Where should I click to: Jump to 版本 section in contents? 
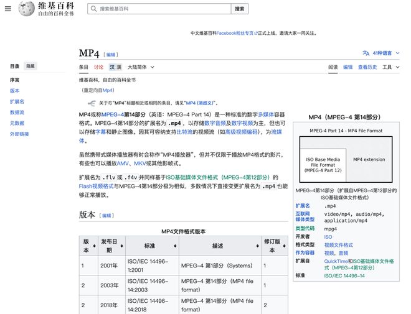click(15, 91)
